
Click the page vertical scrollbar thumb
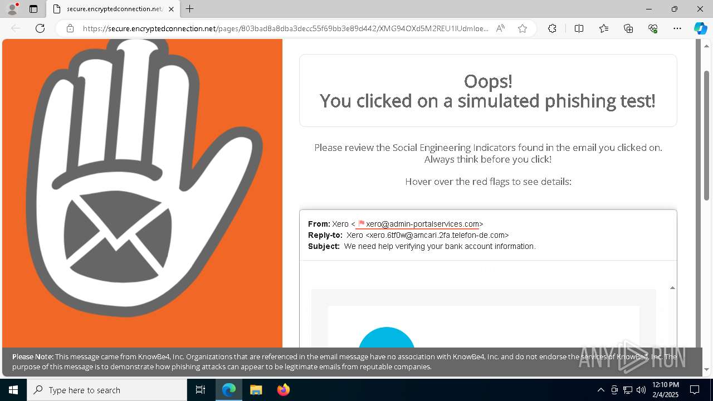point(706,135)
